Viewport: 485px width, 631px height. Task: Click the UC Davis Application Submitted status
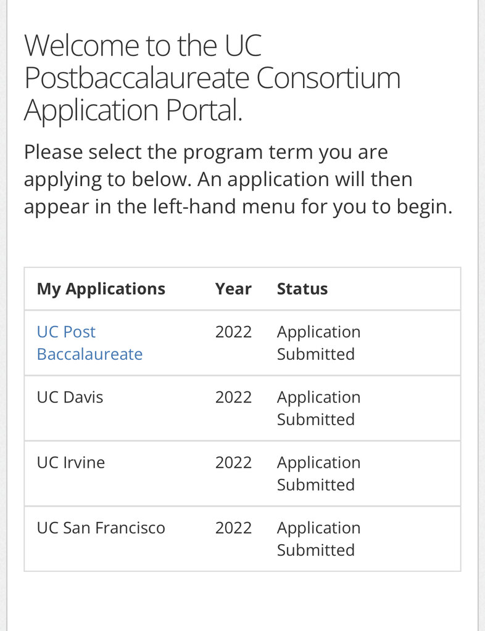(x=318, y=409)
